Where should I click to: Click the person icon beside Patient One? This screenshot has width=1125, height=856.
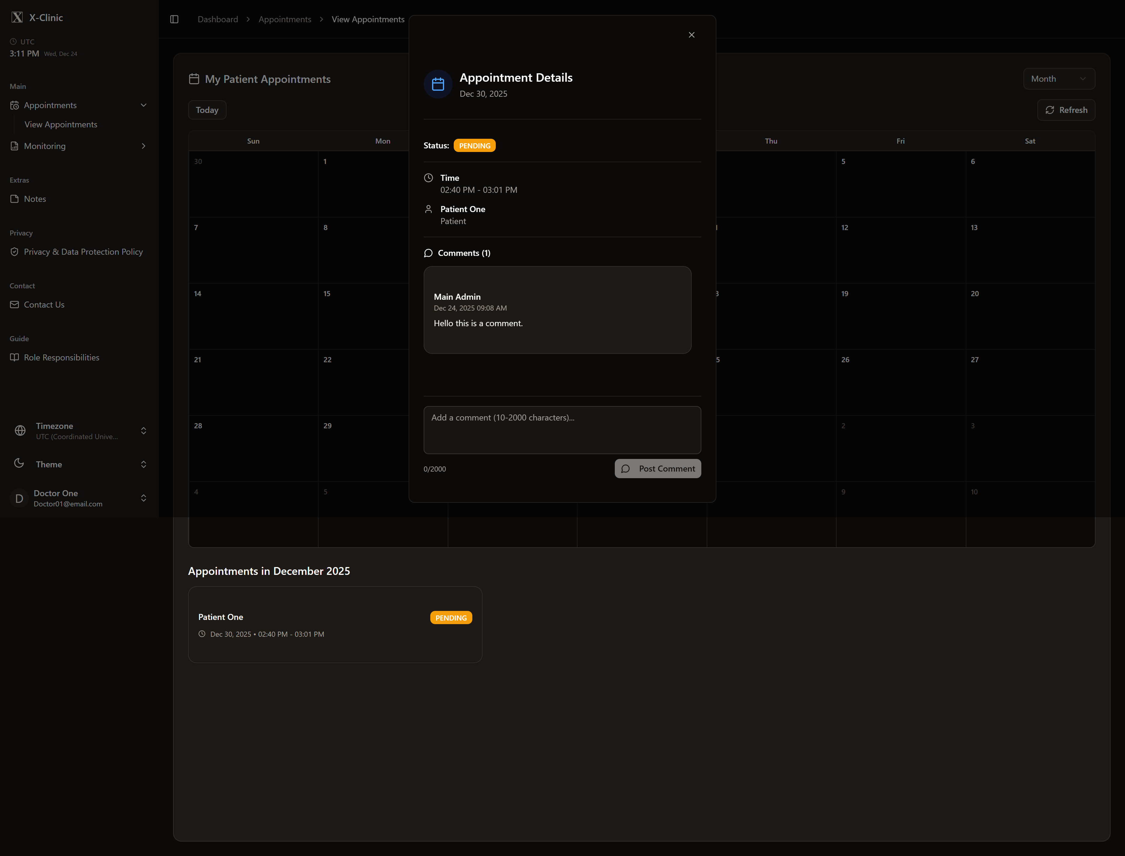click(x=429, y=209)
